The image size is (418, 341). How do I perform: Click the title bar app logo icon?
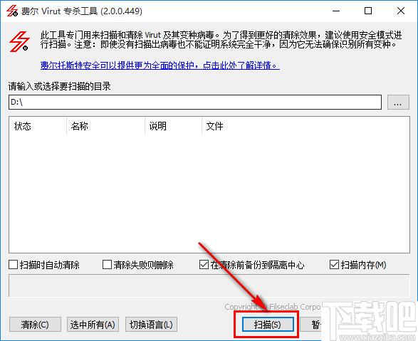tap(11, 11)
